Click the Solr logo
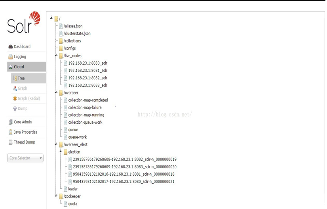 (x=24, y=22)
